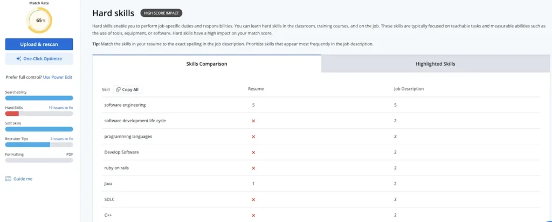The width and height of the screenshot is (552, 222).
Task: Click the 2 issues to fix link
Action: pyautogui.click(x=61, y=138)
